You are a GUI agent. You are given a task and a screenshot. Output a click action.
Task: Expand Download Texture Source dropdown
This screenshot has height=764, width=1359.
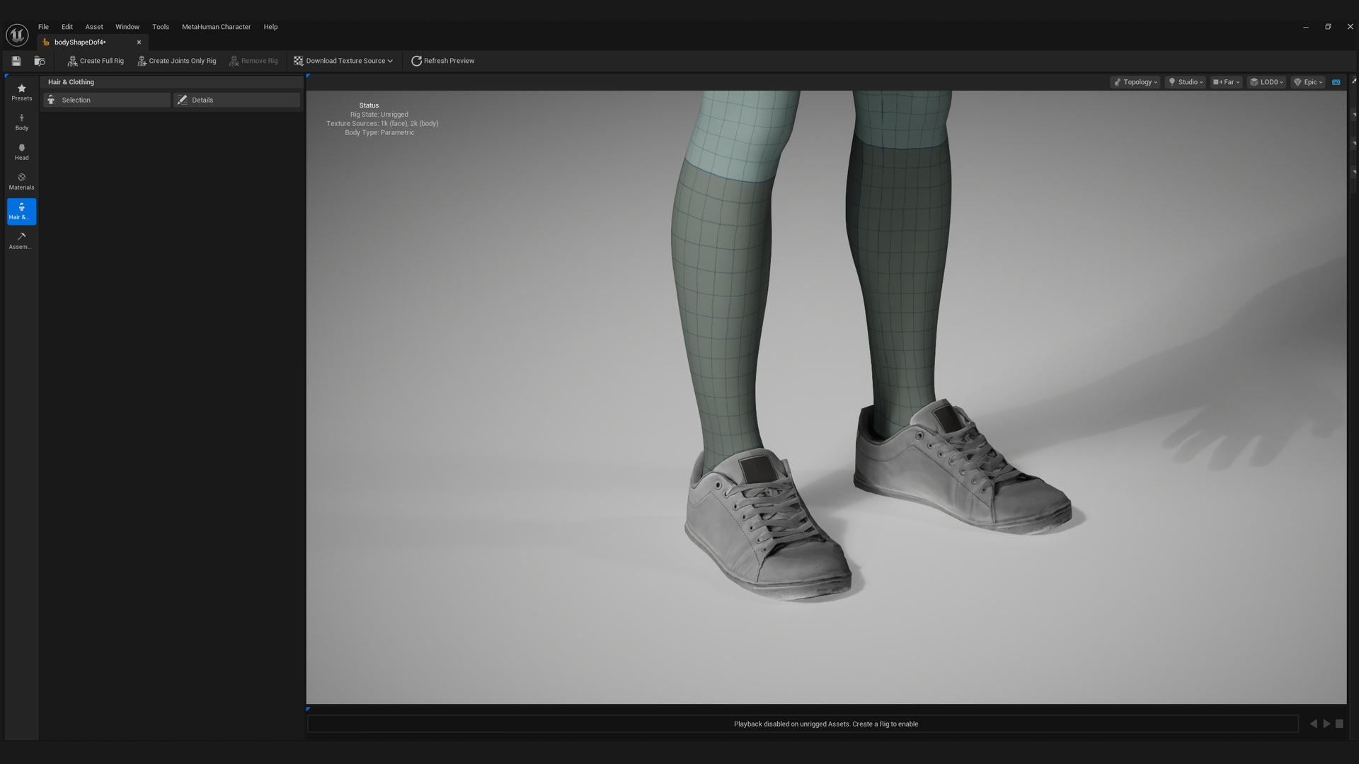pos(343,61)
